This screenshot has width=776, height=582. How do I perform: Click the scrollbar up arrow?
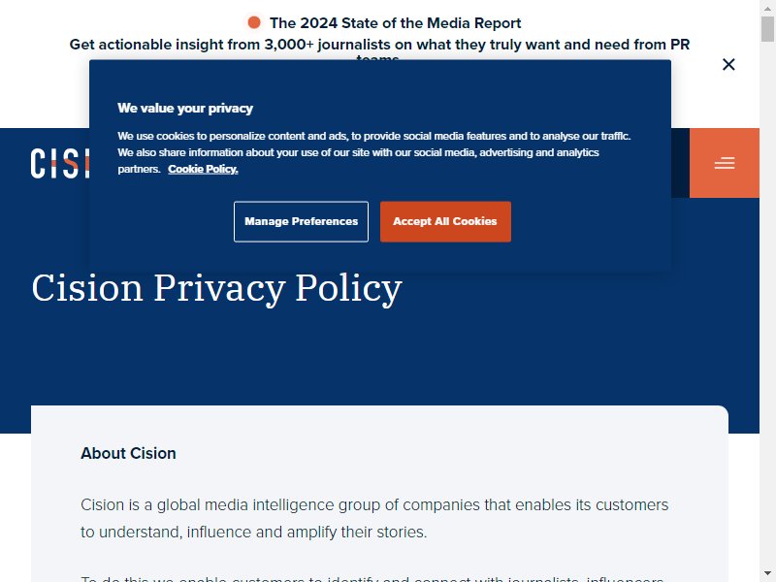point(767,6)
